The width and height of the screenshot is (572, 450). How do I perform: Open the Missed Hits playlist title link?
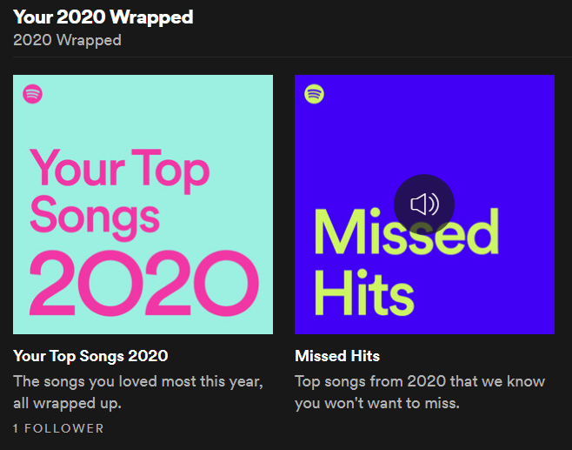pyautogui.click(x=337, y=356)
